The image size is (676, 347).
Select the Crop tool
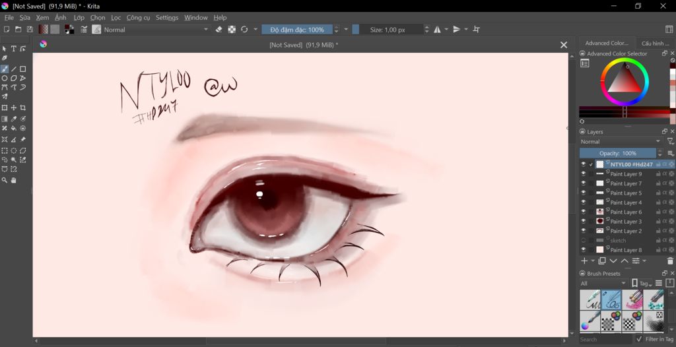point(23,108)
